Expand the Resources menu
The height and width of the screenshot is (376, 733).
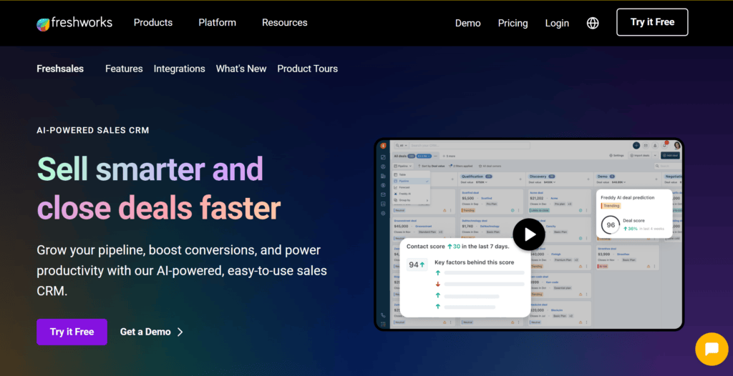[x=284, y=23]
